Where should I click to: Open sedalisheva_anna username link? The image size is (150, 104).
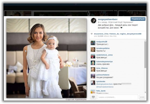pos(104,55)
